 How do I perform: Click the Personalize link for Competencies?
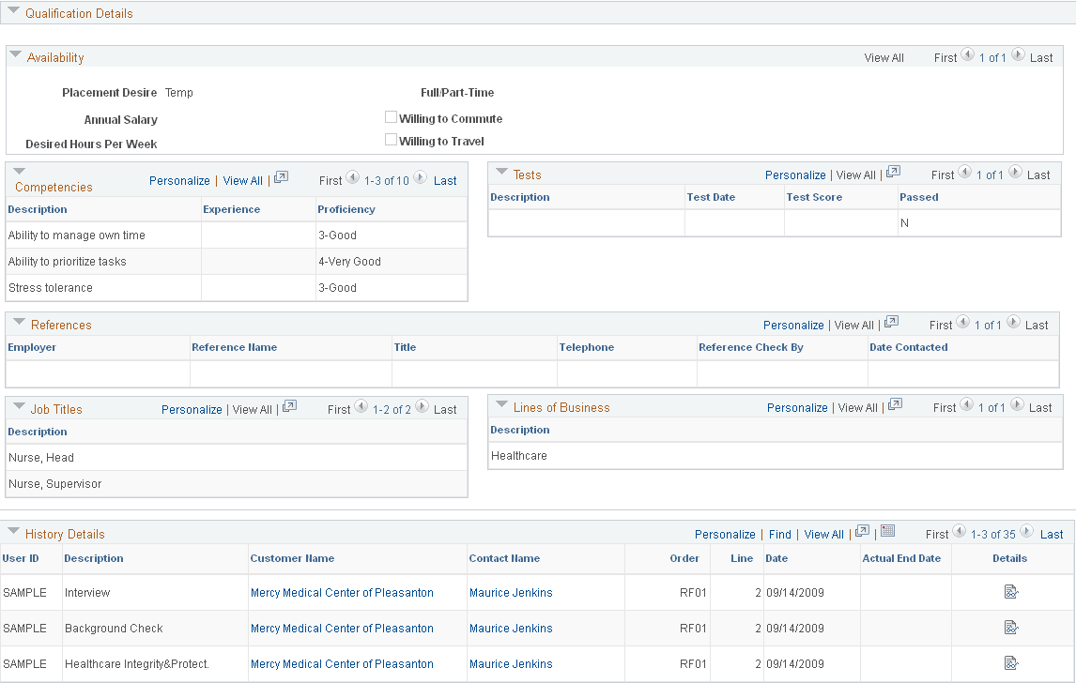point(179,180)
